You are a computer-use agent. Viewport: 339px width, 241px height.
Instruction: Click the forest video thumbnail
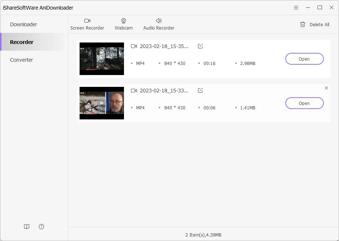[x=102, y=59]
